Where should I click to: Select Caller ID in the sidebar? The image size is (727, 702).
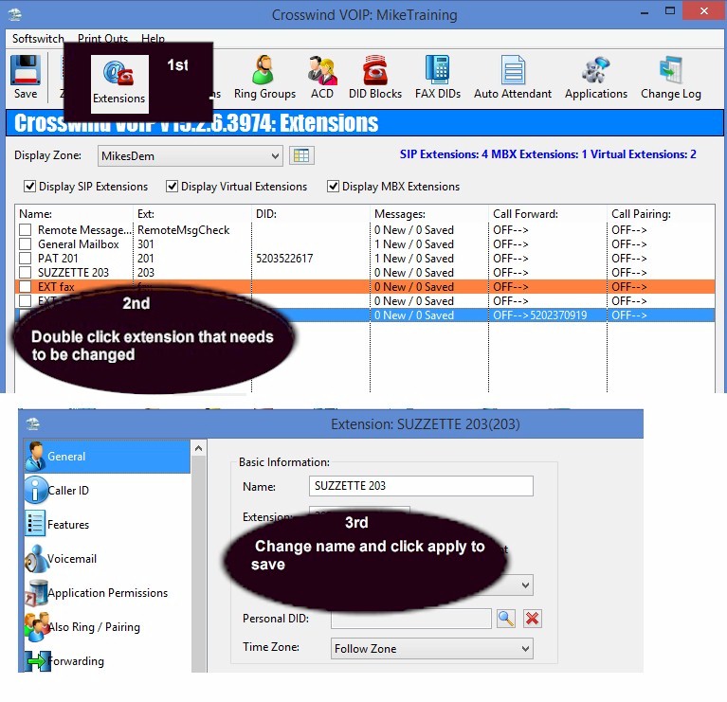click(68, 491)
